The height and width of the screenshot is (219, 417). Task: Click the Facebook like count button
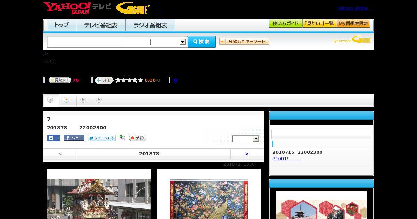(54, 138)
